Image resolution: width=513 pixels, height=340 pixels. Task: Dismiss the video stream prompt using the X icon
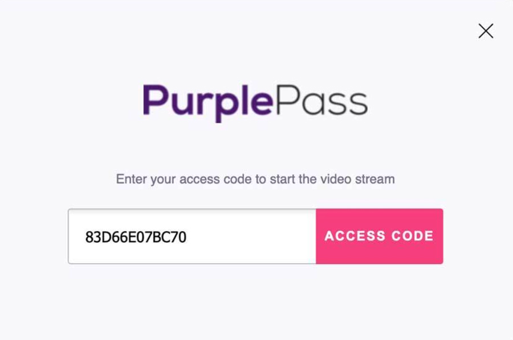486,31
